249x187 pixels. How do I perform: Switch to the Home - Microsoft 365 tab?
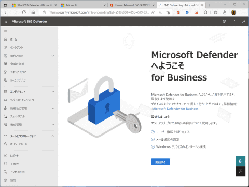tap(132, 5)
